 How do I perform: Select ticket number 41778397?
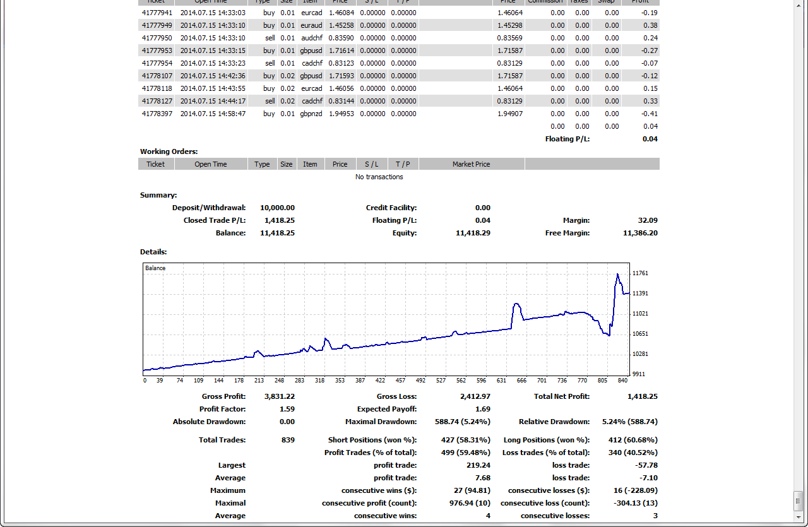(x=157, y=114)
